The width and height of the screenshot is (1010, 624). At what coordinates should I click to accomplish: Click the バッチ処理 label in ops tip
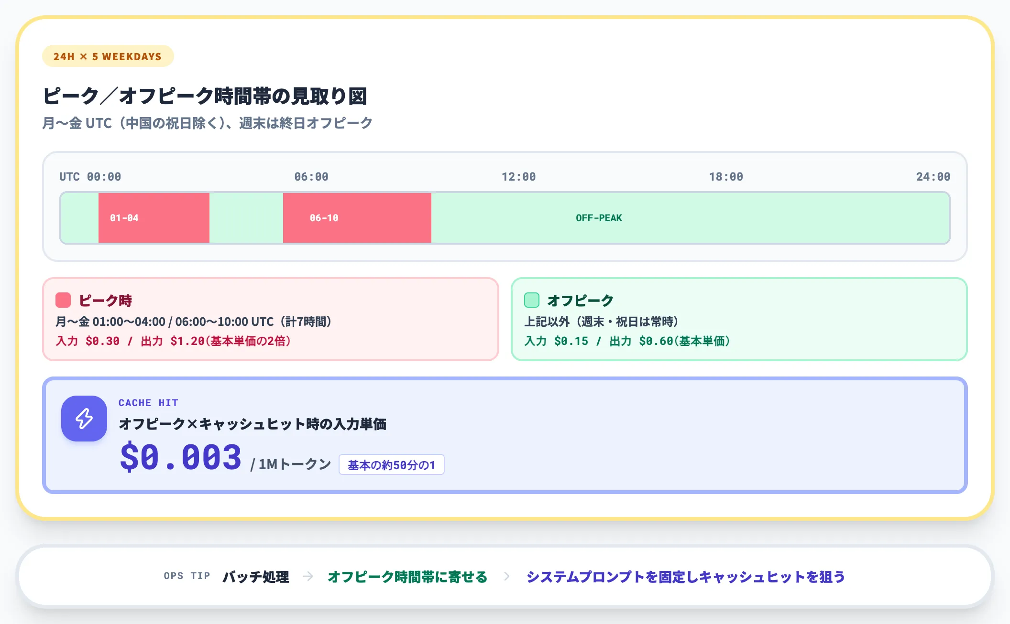(x=256, y=577)
